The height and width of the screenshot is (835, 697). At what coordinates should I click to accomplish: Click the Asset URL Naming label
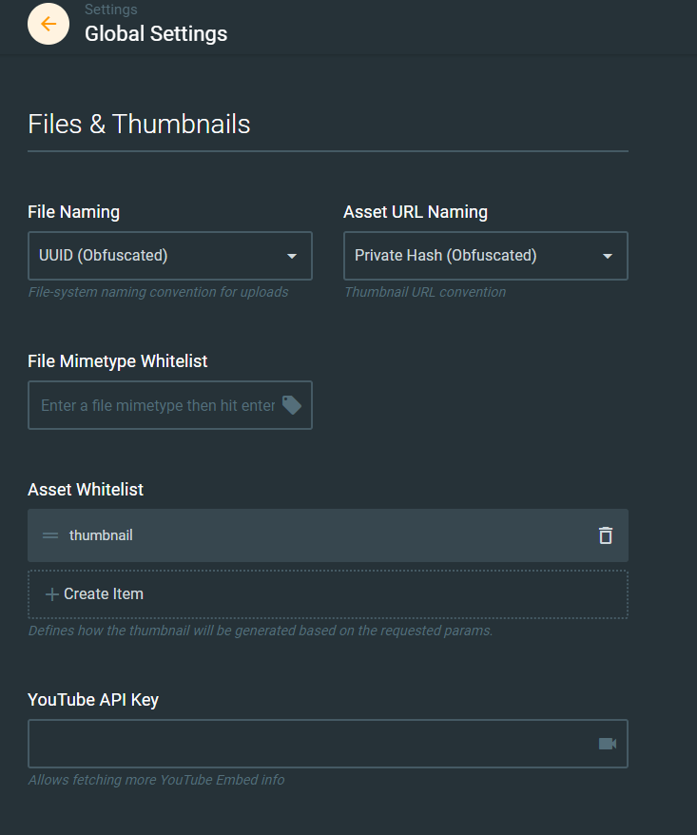click(416, 212)
